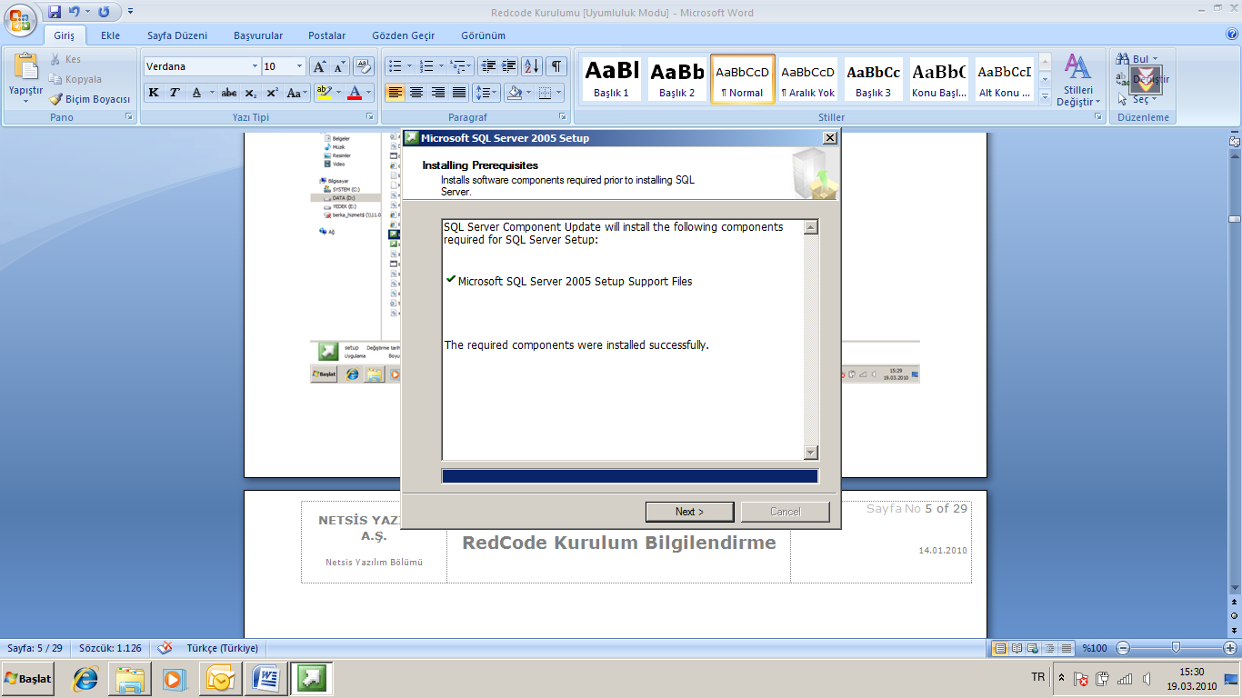Click the zoom slider handle

1177,648
